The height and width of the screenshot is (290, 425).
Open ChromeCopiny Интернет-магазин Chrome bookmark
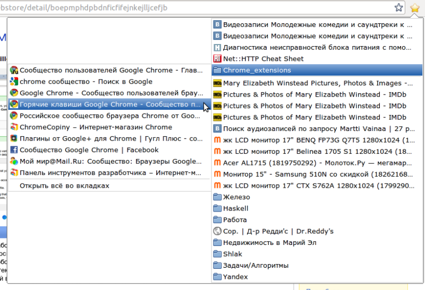point(110,127)
